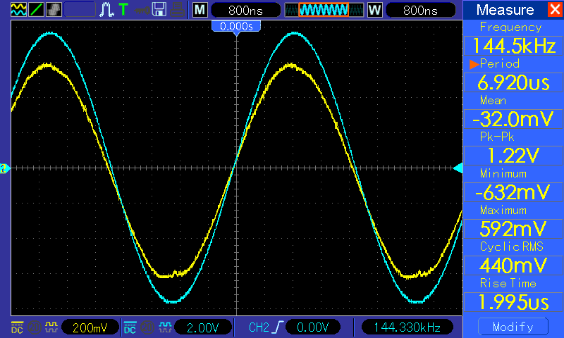This screenshot has width=564, height=338.
Task: Open the pulse waveform acquisition icon
Action: pyautogui.click(x=106, y=9)
